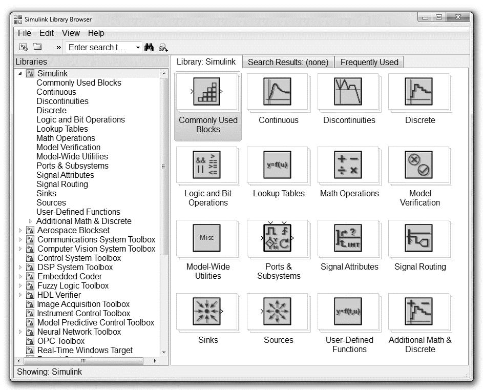
Task: Select Real-Time Windows Target tree item
Action: point(85,350)
